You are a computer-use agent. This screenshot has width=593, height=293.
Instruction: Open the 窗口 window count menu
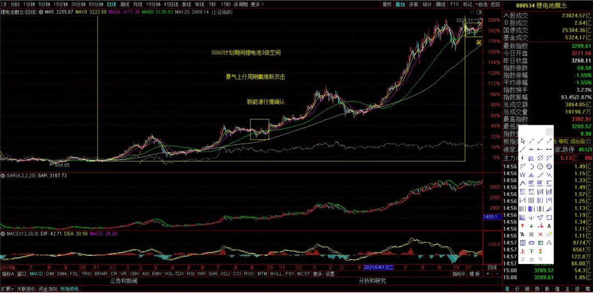click(x=22, y=273)
